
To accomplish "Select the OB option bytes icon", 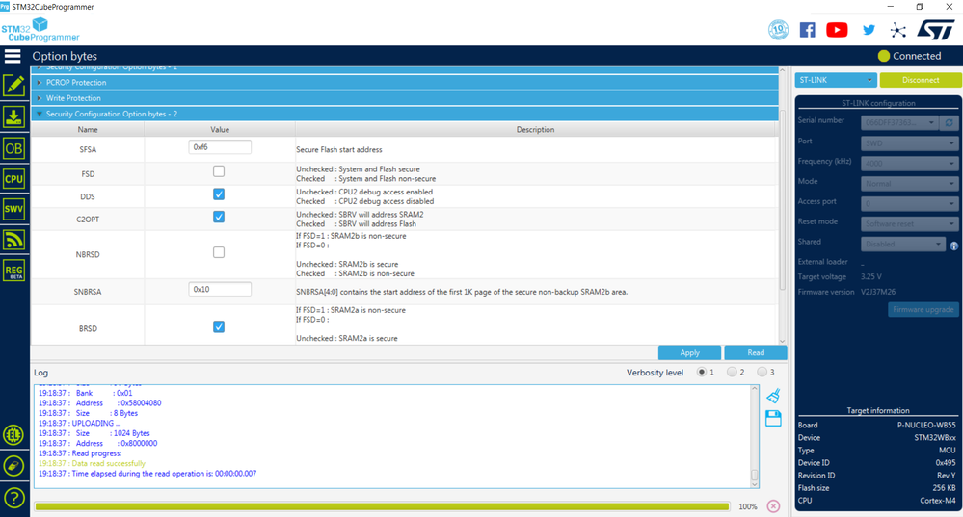I will pos(14,148).
